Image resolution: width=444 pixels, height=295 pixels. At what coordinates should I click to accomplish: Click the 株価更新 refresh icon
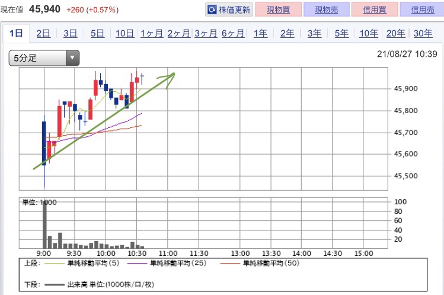point(212,9)
